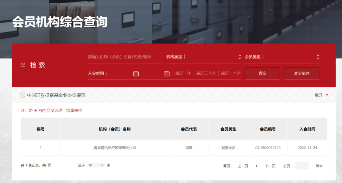Click the 会员类型 dropdown arrows

[318, 57]
